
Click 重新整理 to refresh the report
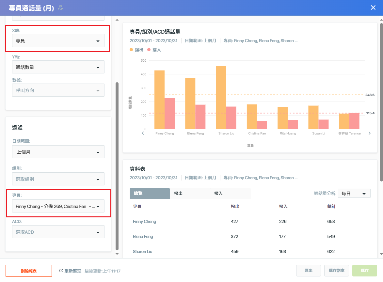click(x=73, y=271)
